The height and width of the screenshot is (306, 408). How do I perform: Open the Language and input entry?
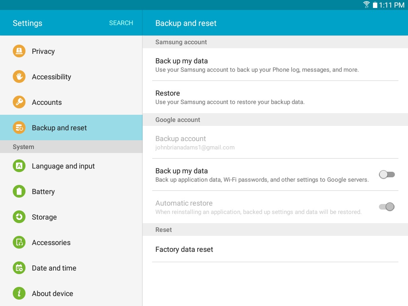tap(71, 166)
